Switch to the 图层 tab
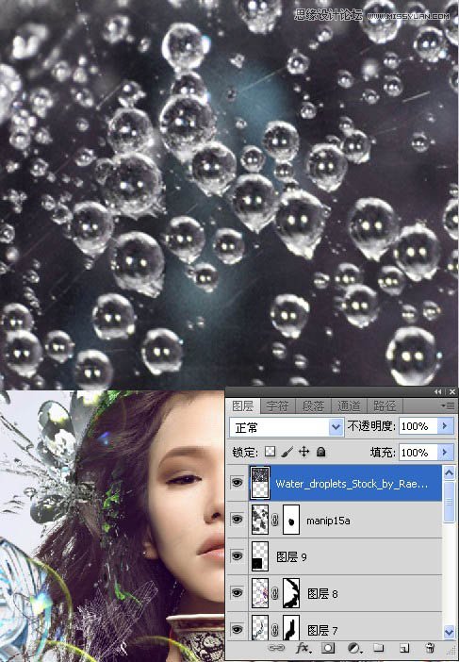 243,406
